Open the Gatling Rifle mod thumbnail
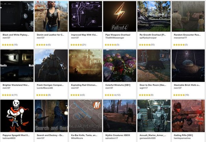206x142 pixels. (x=188, y=116)
